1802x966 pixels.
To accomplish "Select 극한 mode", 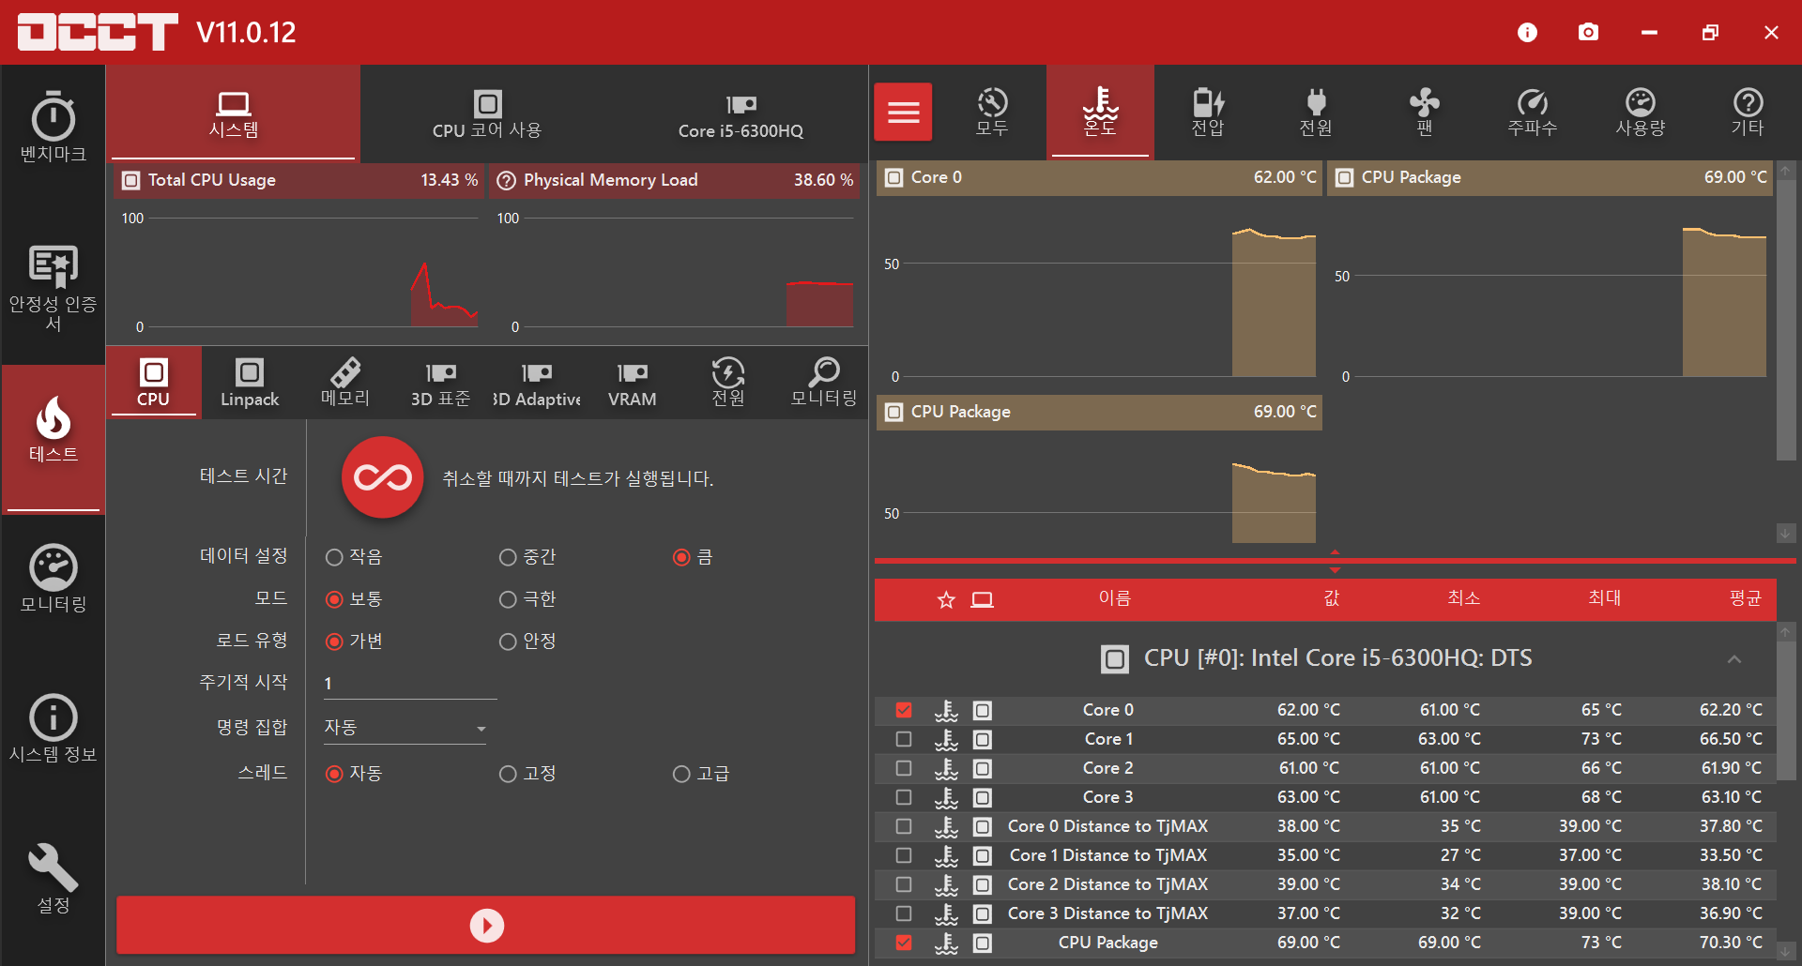I will pos(527,598).
